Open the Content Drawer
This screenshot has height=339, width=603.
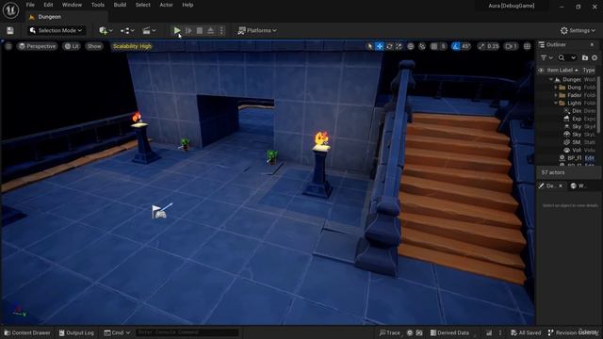(27, 332)
